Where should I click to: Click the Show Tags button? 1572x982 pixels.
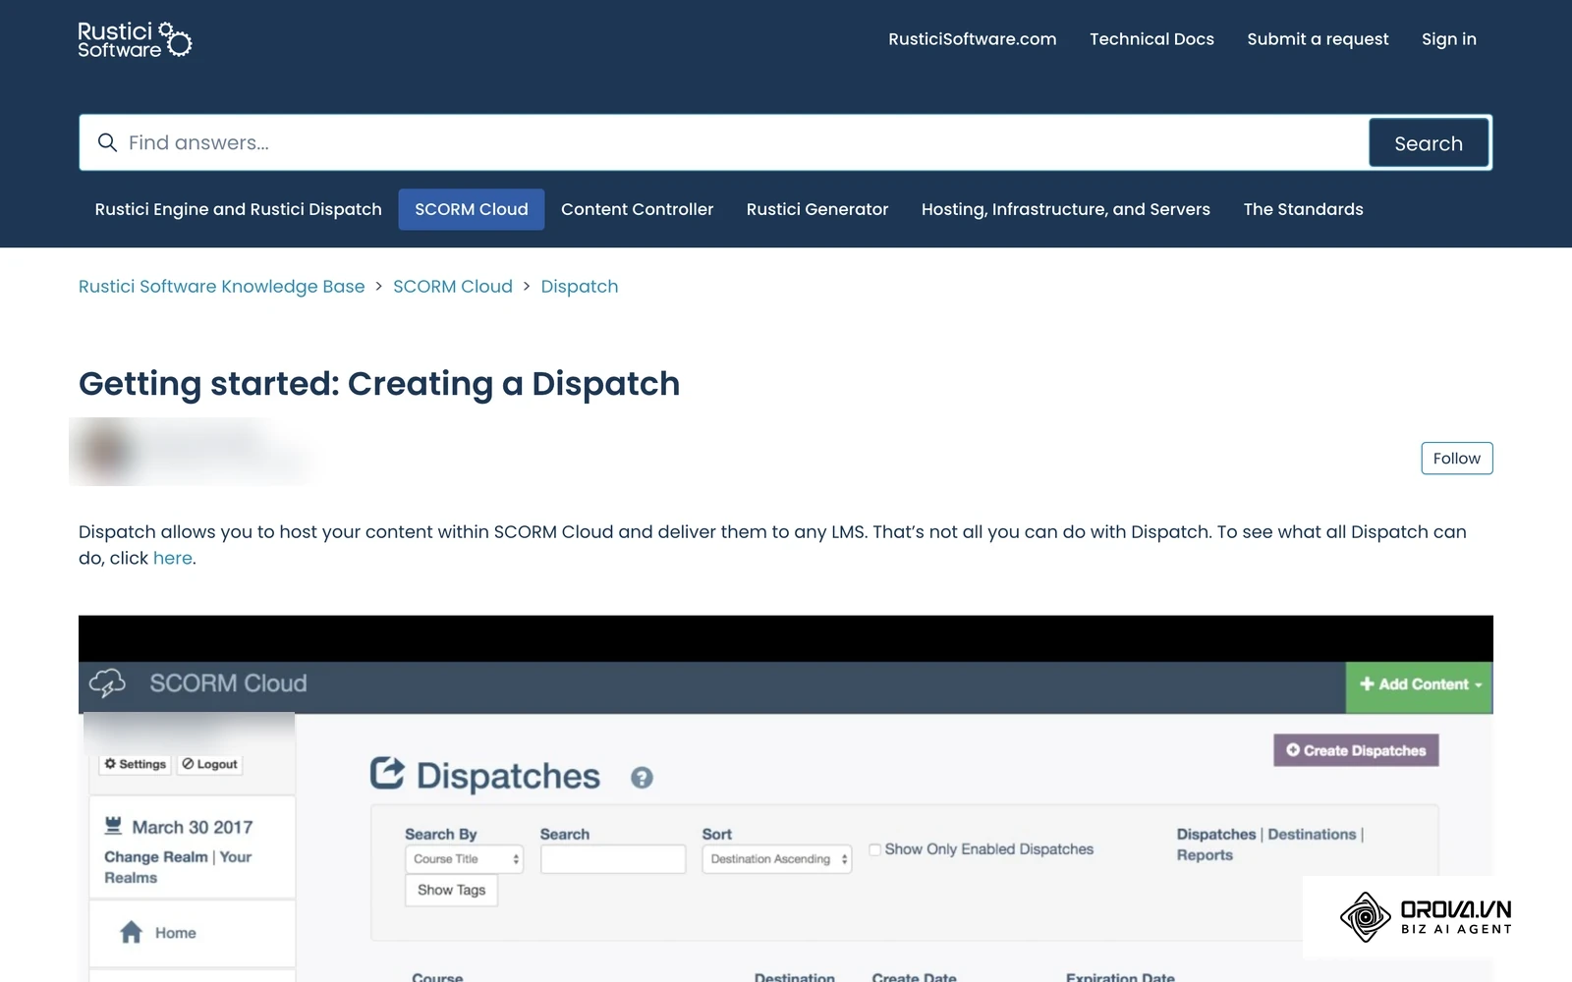point(452,890)
